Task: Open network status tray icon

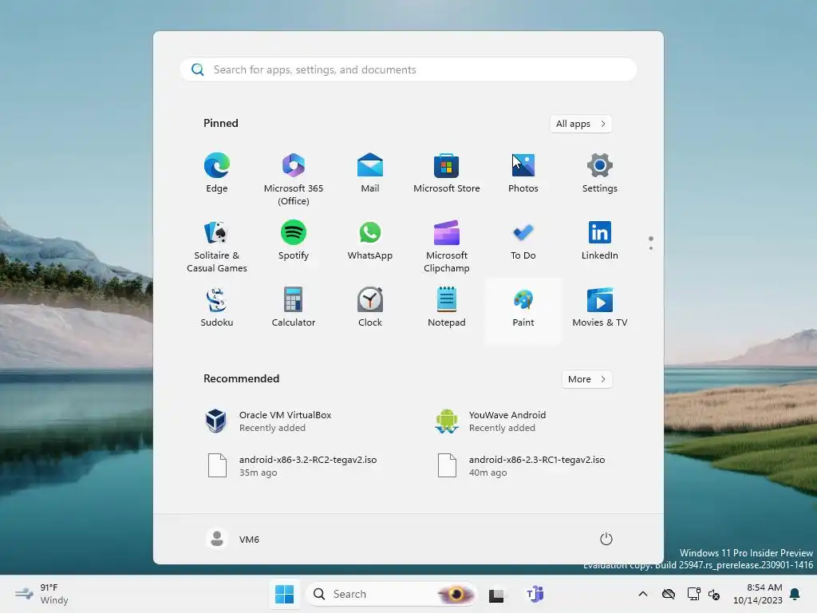Action: 693,594
